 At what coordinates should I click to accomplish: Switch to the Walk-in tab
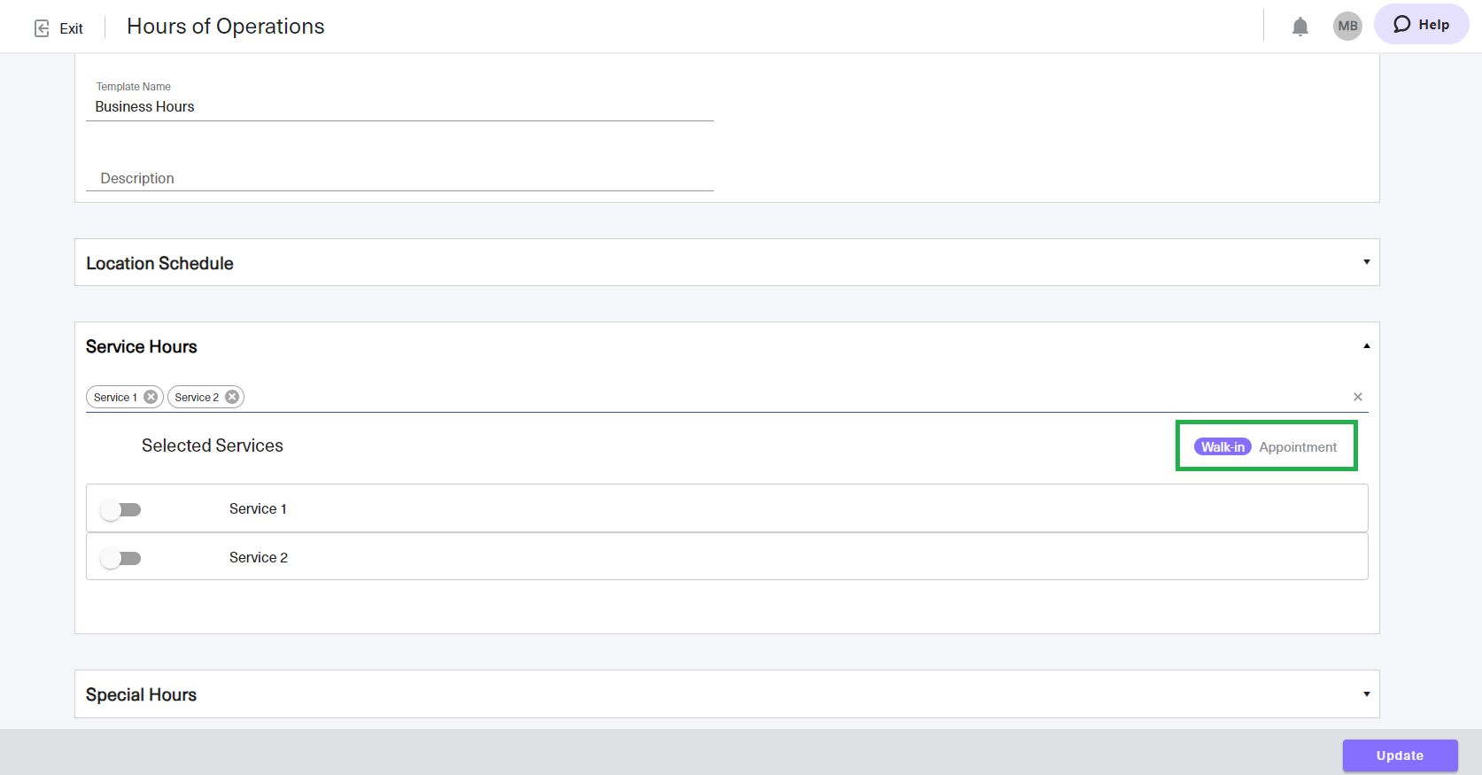point(1222,447)
